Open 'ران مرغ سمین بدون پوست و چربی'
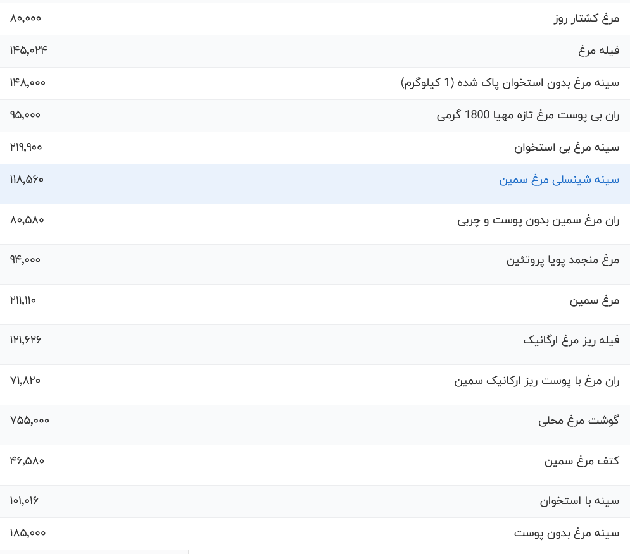 click(x=538, y=221)
